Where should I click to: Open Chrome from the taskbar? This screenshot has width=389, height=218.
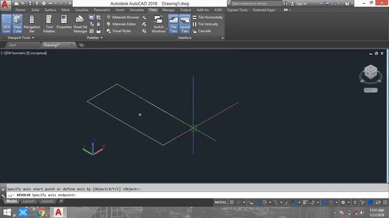tap(41, 213)
